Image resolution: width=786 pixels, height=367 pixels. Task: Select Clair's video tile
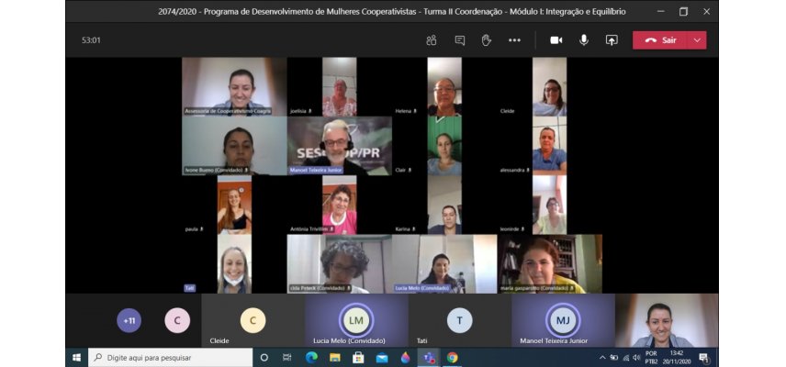[x=444, y=146]
